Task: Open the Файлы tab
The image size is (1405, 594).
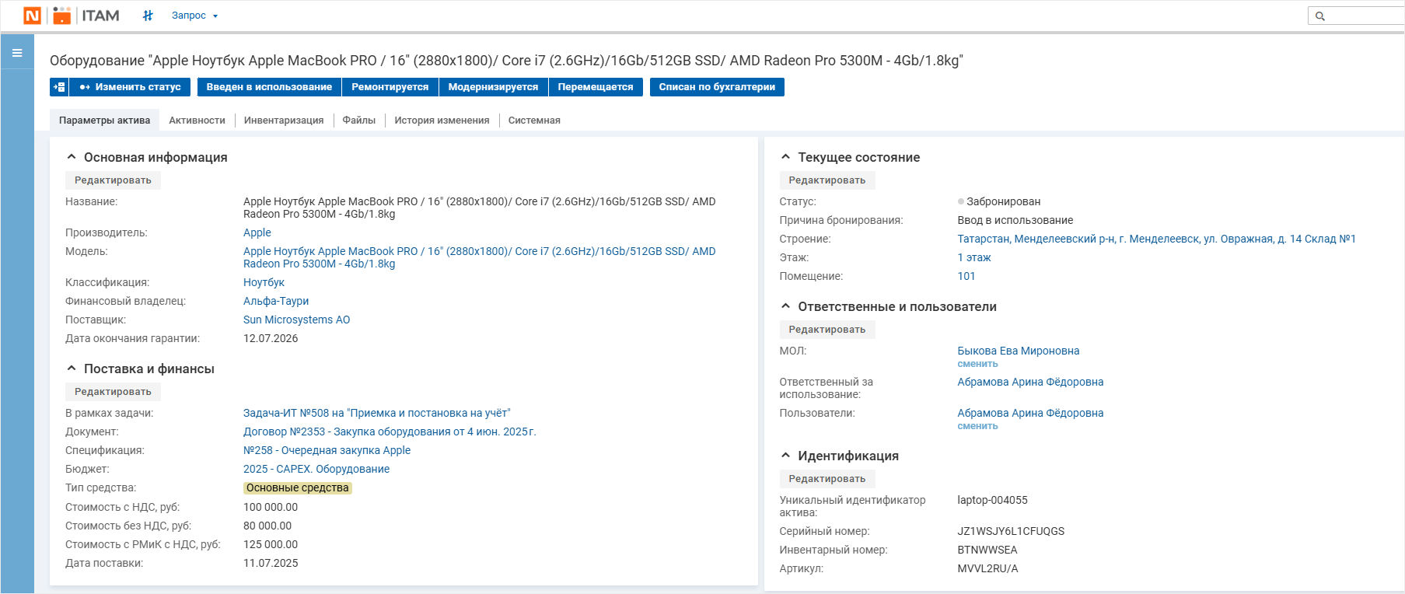Action: click(359, 121)
